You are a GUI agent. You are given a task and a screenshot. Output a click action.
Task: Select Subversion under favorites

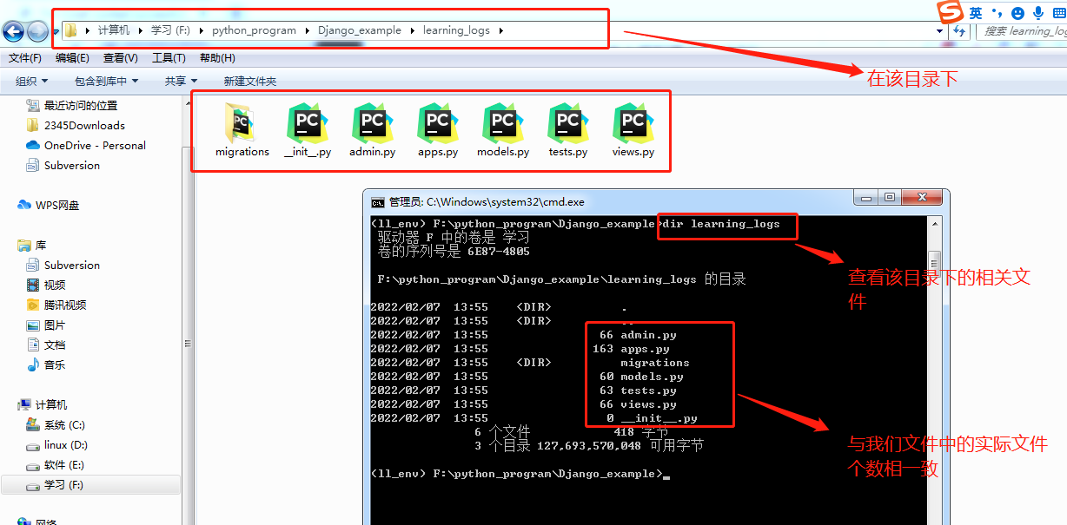click(63, 165)
